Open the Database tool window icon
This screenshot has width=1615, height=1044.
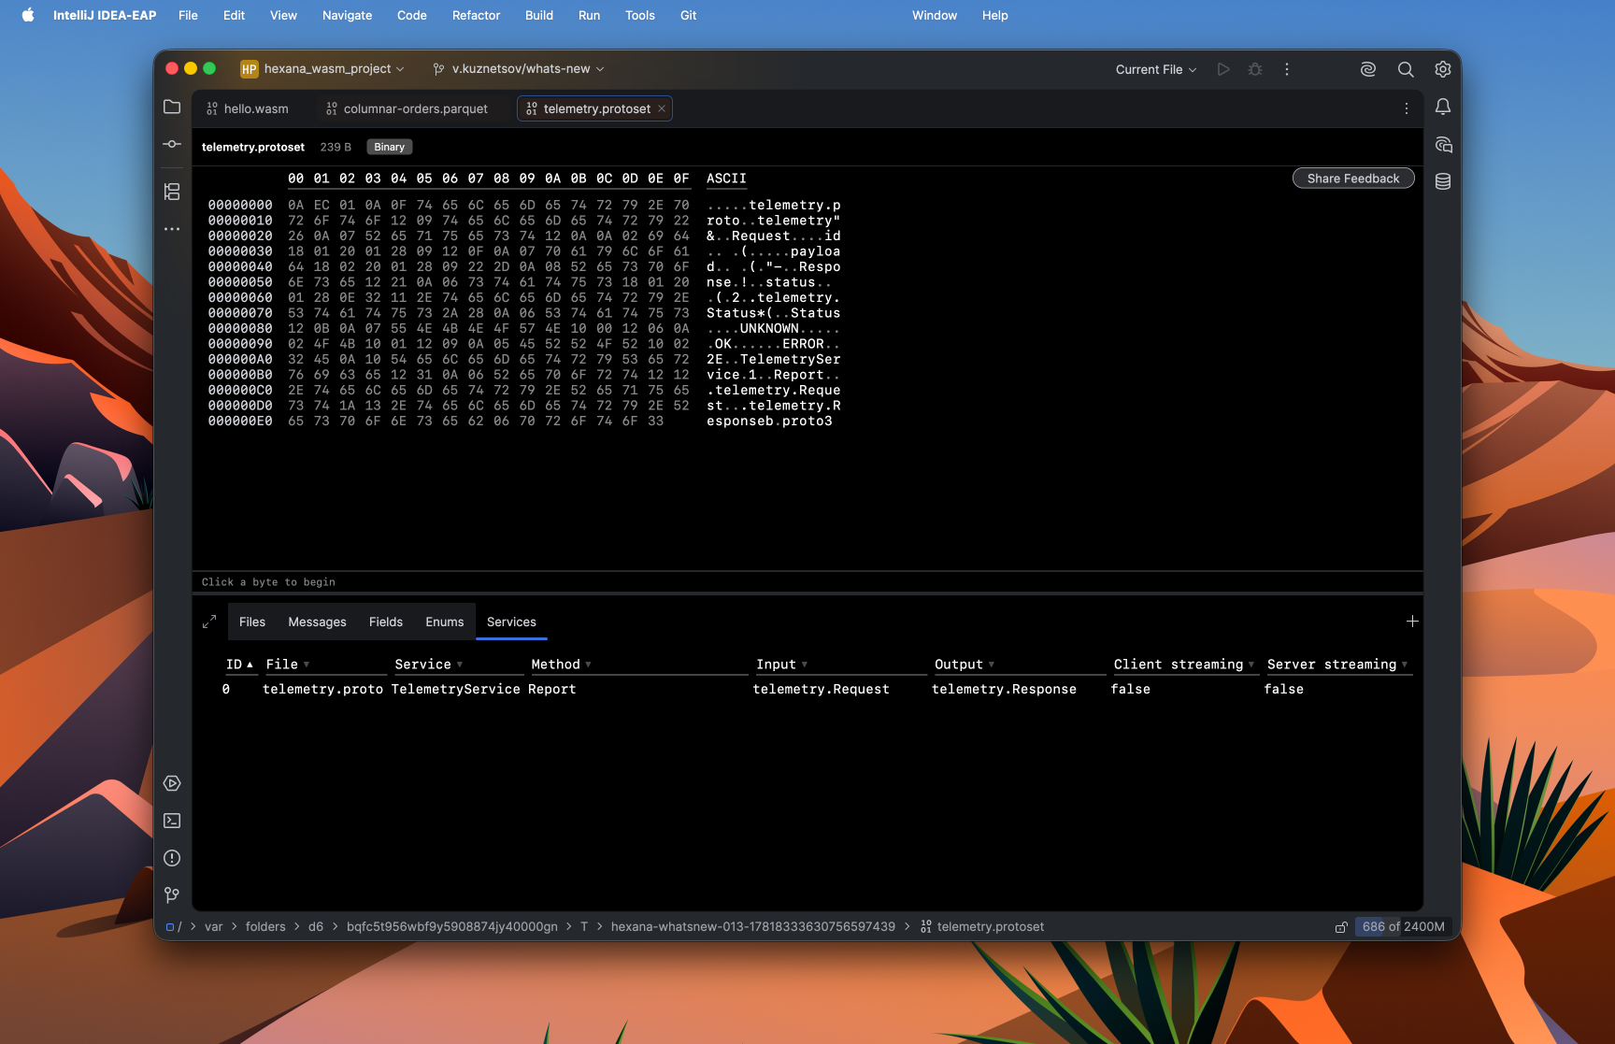tap(1443, 181)
